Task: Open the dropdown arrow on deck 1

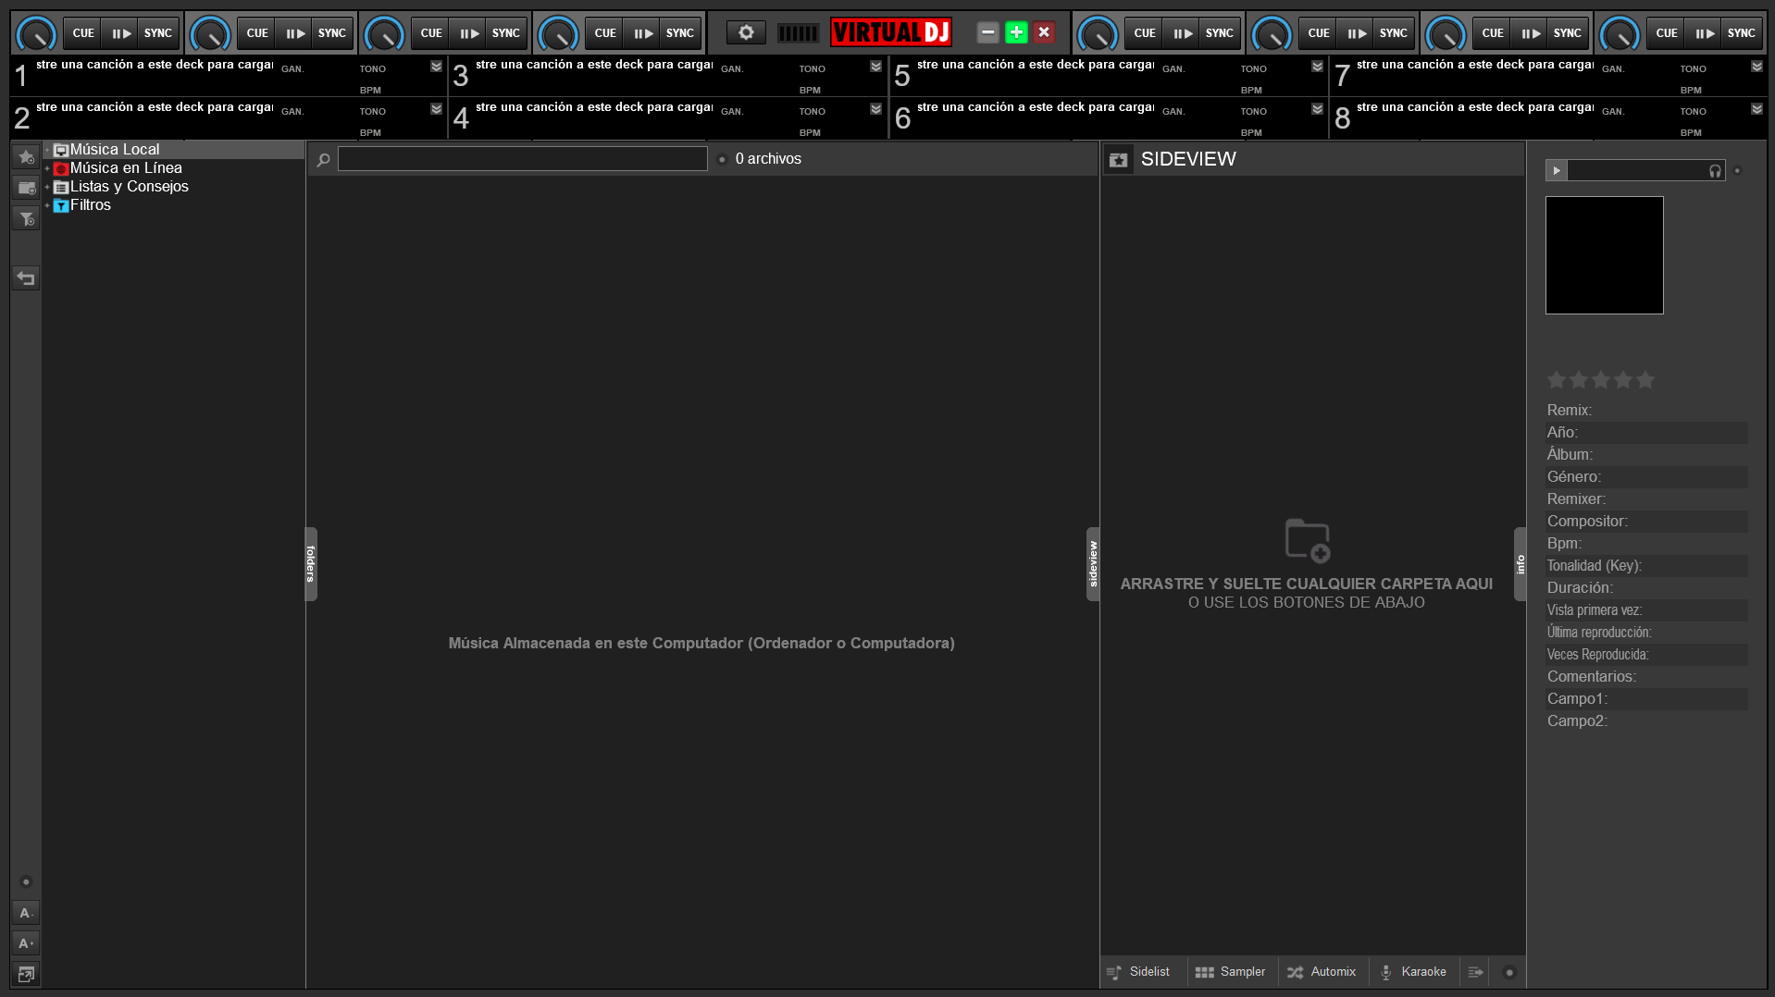Action: pos(436,67)
